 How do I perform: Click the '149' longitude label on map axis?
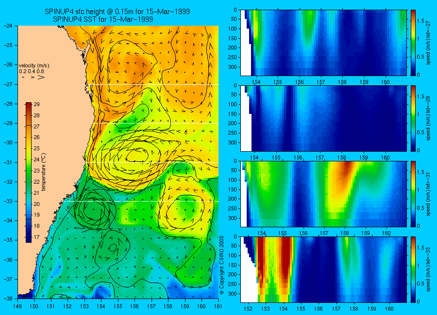point(17,306)
